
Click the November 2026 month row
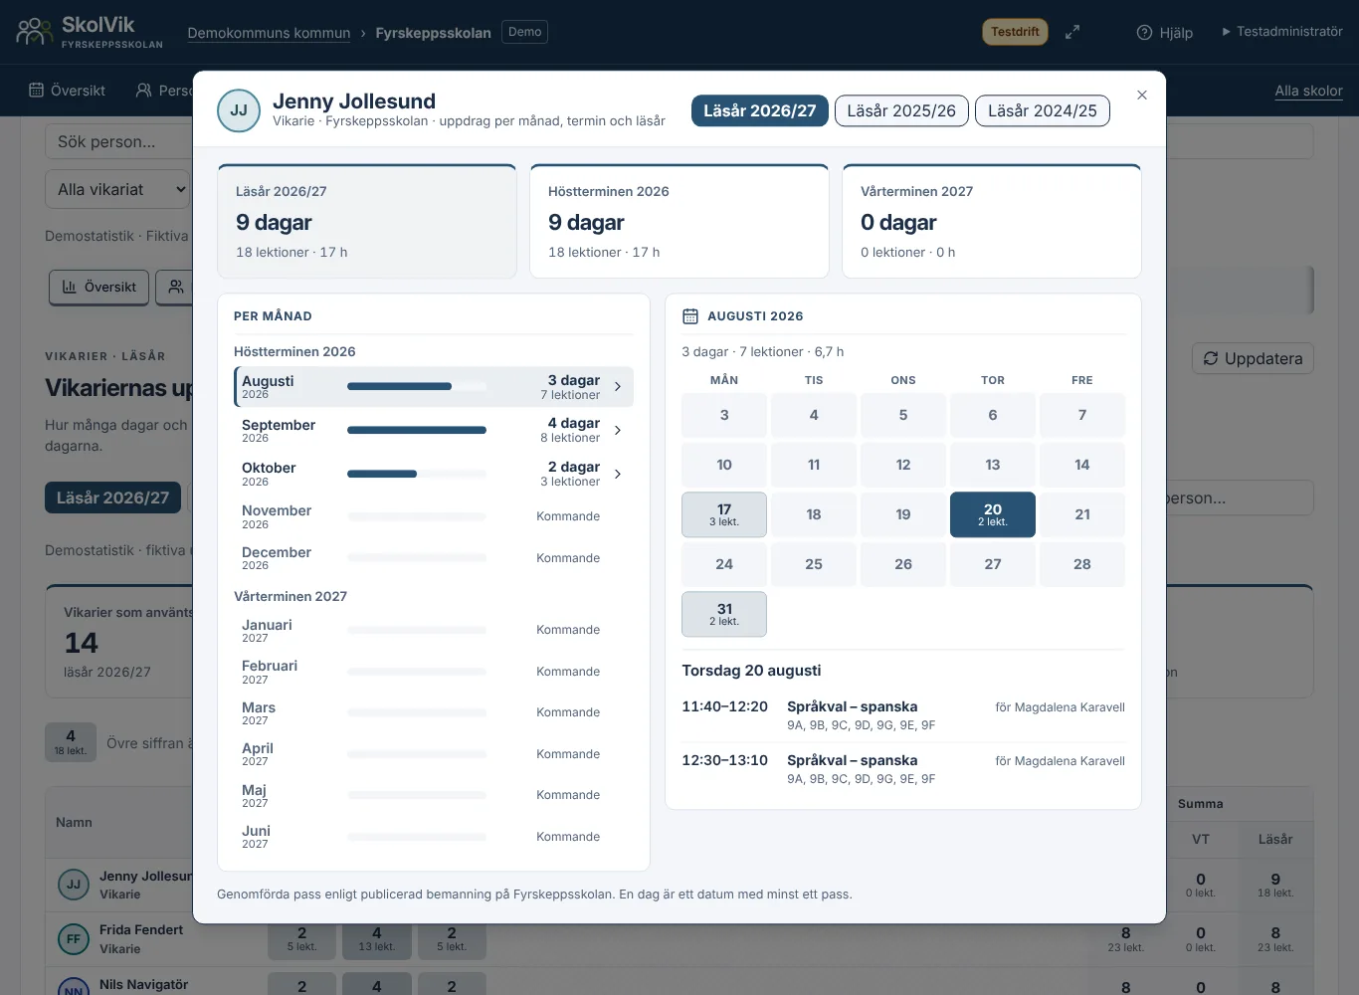click(x=434, y=516)
